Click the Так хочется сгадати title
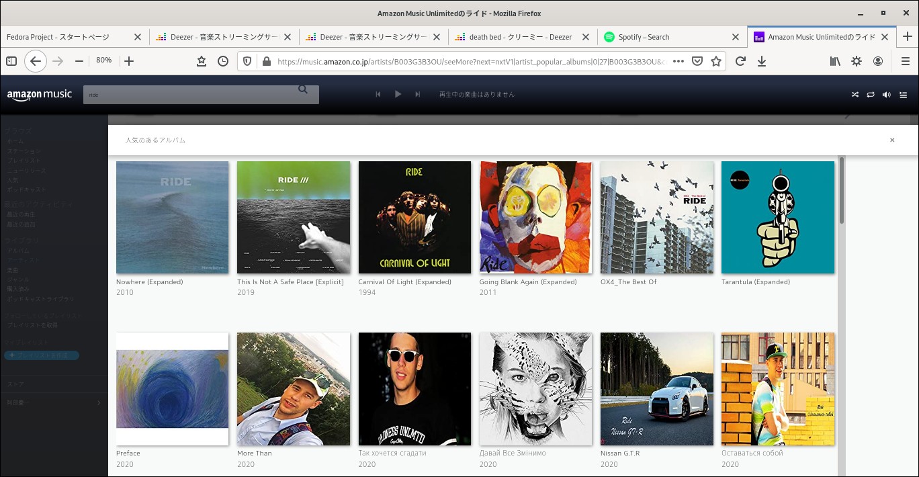 click(x=392, y=453)
